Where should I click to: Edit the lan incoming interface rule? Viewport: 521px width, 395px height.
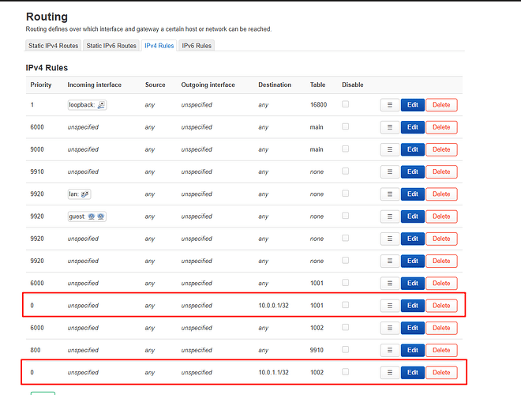coord(412,194)
